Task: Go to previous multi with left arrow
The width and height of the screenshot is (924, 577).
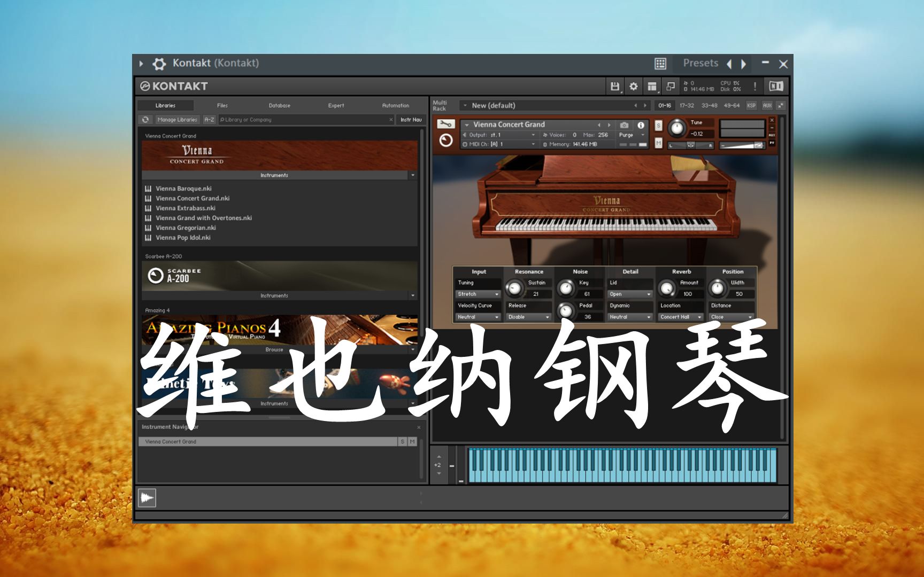Action: [x=635, y=106]
